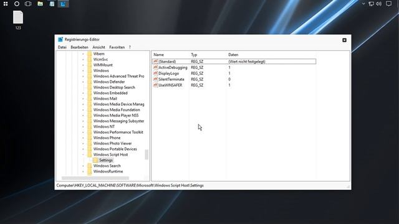Viewport: 399px width, 224px height.
Task: Click the Windows Mail folder icon
Action: tap(89, 98)
